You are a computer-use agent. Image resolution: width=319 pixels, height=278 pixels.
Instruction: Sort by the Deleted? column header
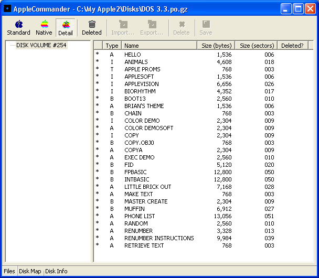(x=292, y=46)
